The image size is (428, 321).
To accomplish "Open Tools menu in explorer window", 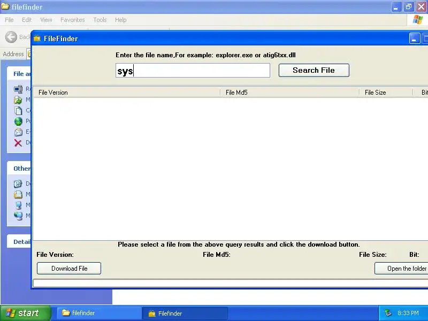I will pos(100,20).
